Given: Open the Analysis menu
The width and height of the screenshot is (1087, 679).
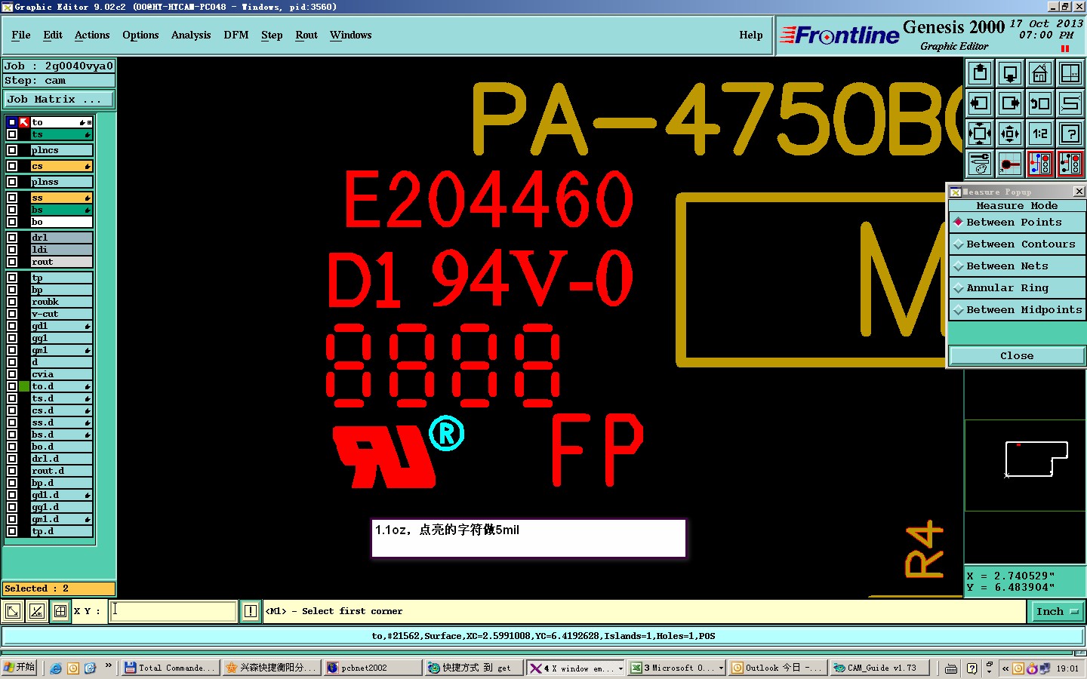Looking at the screenshot, I should (x=191, y=35).
